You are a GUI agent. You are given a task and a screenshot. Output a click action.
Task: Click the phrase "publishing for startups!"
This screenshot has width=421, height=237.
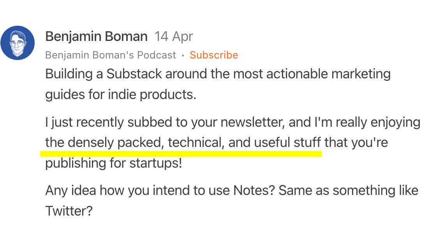click(x=114, y=163)
